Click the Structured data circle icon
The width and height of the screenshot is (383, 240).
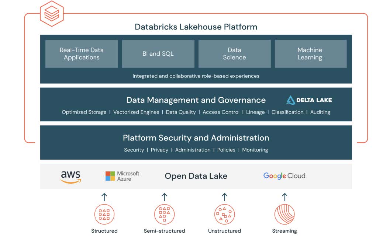point(104,214)
